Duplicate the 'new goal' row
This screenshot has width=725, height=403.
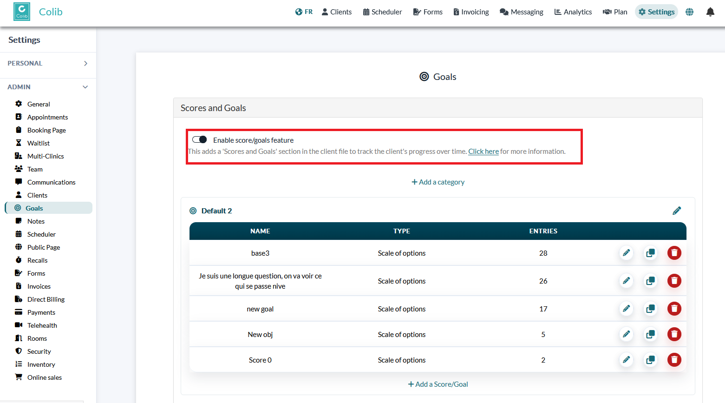[651, 309]
